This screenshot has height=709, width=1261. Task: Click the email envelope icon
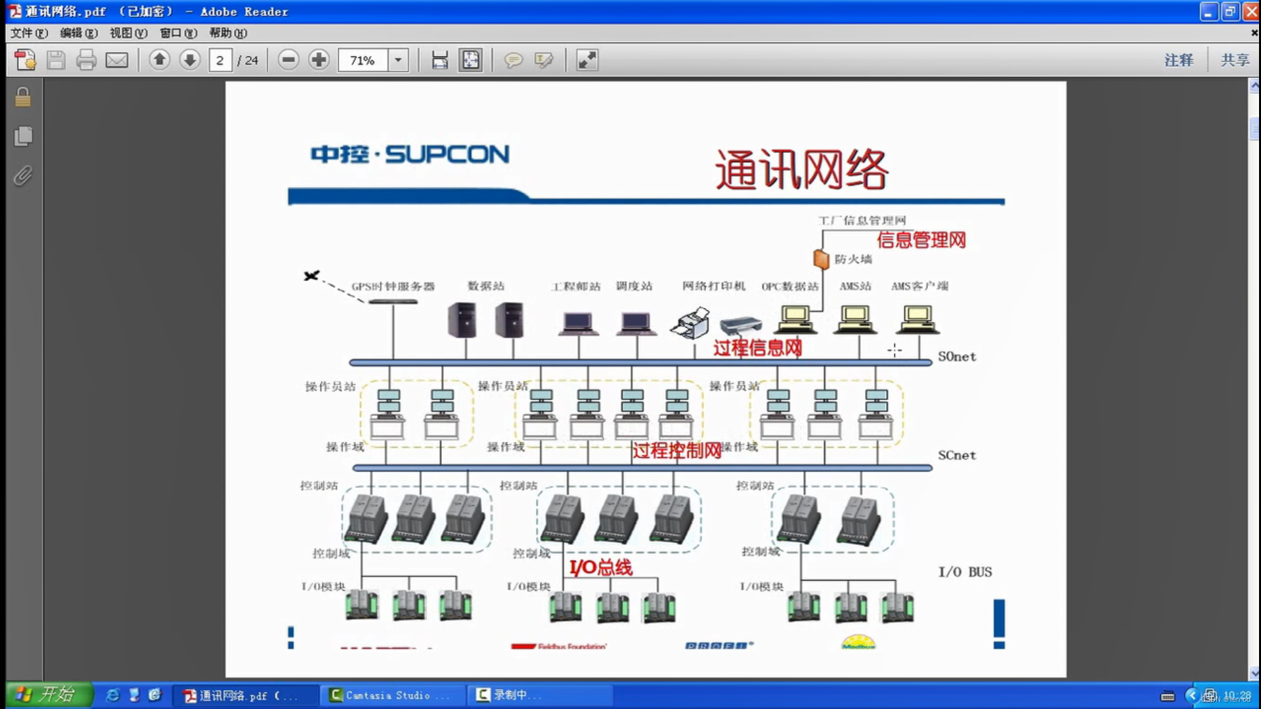point(117,60)
